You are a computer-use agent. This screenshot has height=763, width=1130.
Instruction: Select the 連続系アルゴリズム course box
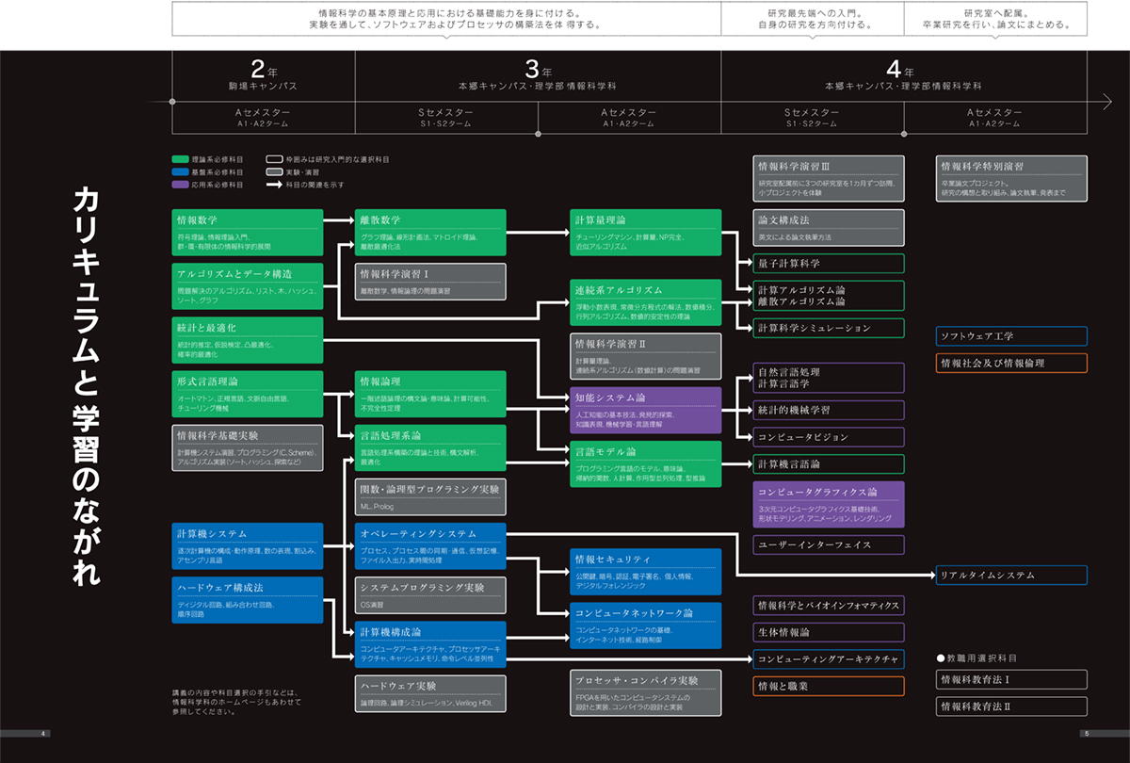pos(646,302)
